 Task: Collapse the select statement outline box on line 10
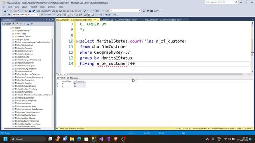click(78, 41)
